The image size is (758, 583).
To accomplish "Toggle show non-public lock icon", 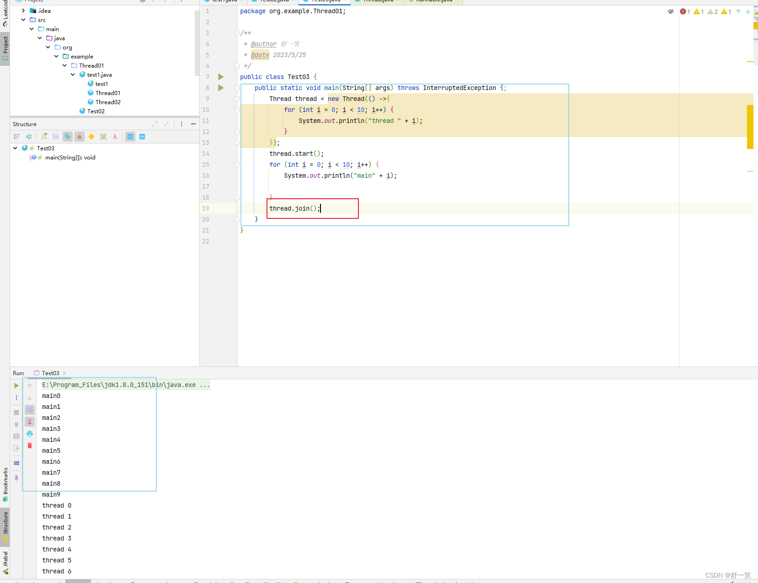I will pos(80,137).
